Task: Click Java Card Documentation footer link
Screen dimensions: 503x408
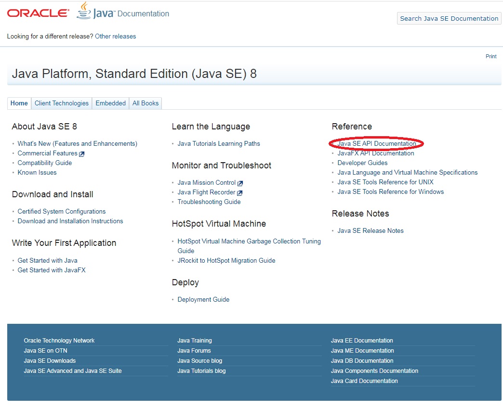Action: click(364, 381)
